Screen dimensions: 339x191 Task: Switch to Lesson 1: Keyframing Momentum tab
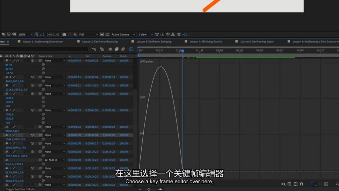tap(43, 41)
